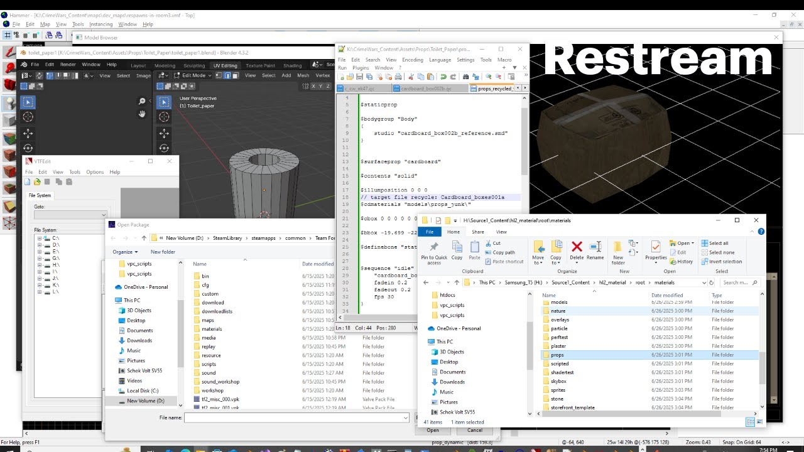Select Hammer's wireframe Vertex tool icon
This screenshot has width=804, height=452.
[9, 223]
